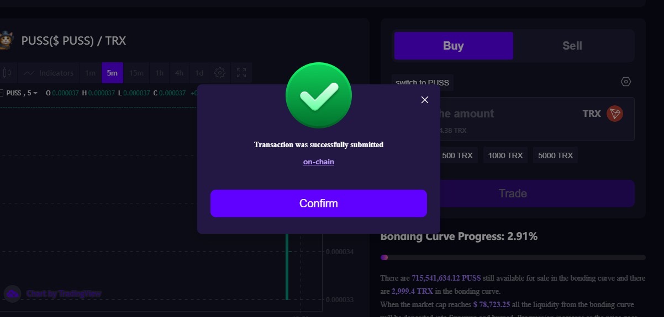
Task: Toggle fullscreen chart mode icon
Action: 241,73
